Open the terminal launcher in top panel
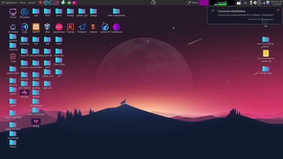 tap(51, 3)
